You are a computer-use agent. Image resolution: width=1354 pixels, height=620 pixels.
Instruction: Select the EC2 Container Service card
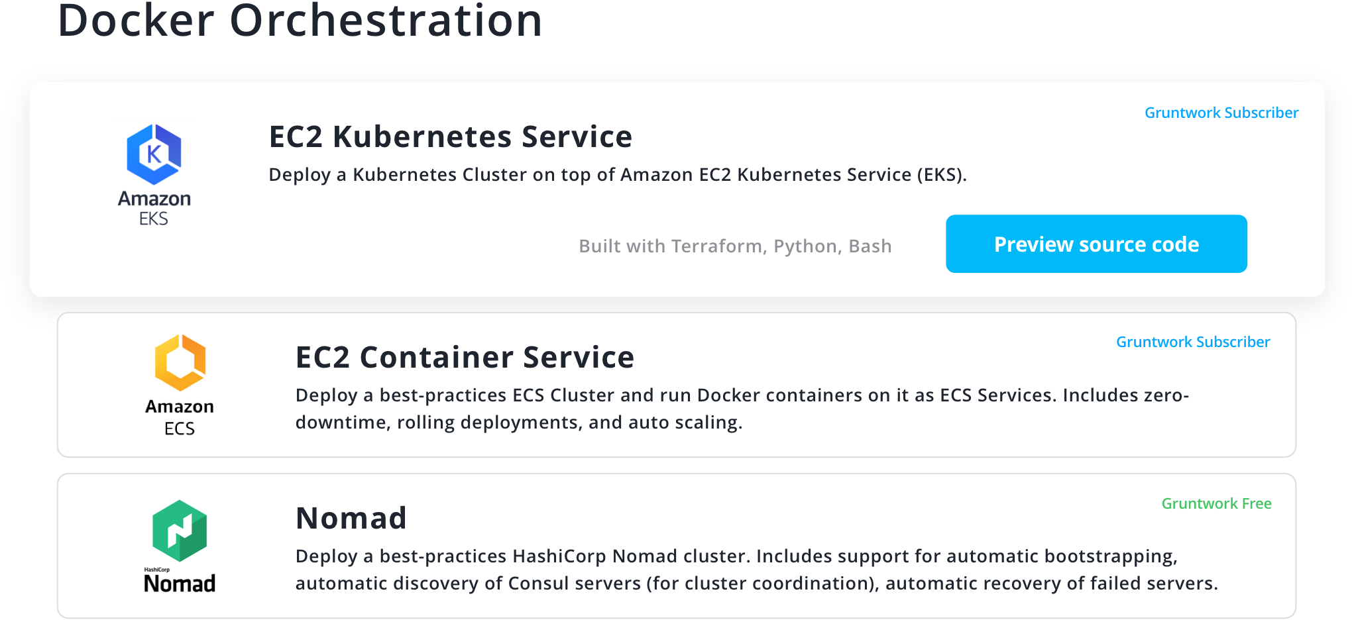[677, 385]
